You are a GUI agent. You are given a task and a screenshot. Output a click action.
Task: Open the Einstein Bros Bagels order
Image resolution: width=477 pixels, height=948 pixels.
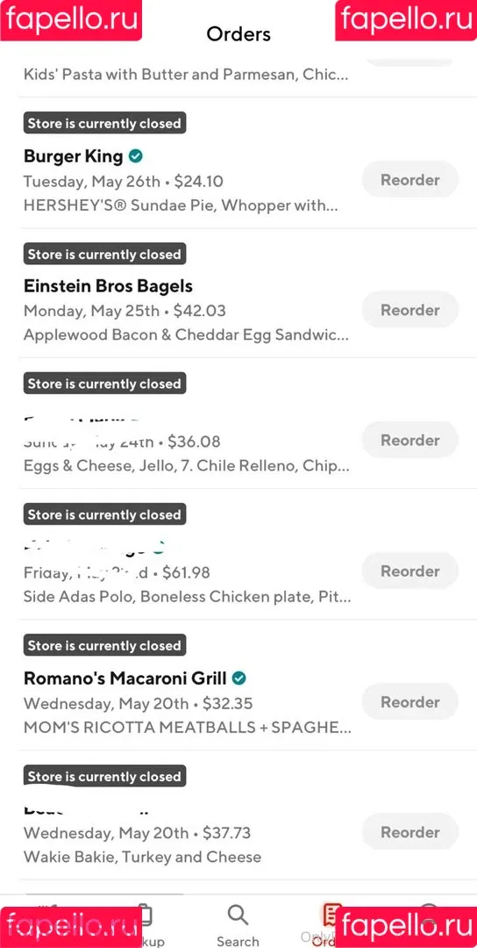click(x=238, y=293)
